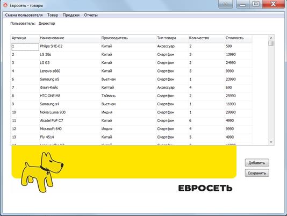
Task: Sort by the Артикул column header
Action: tap(25, 38)
